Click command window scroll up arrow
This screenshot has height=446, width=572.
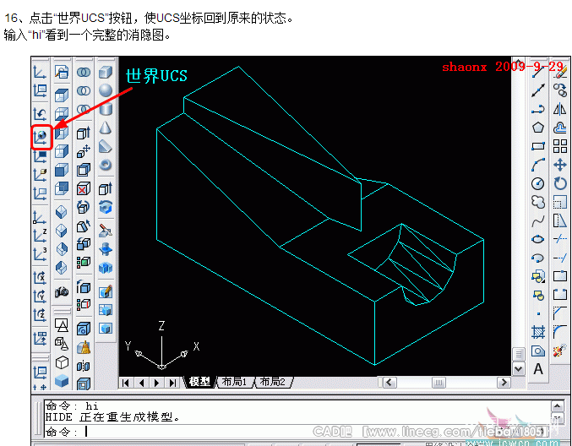pos(557,406)
